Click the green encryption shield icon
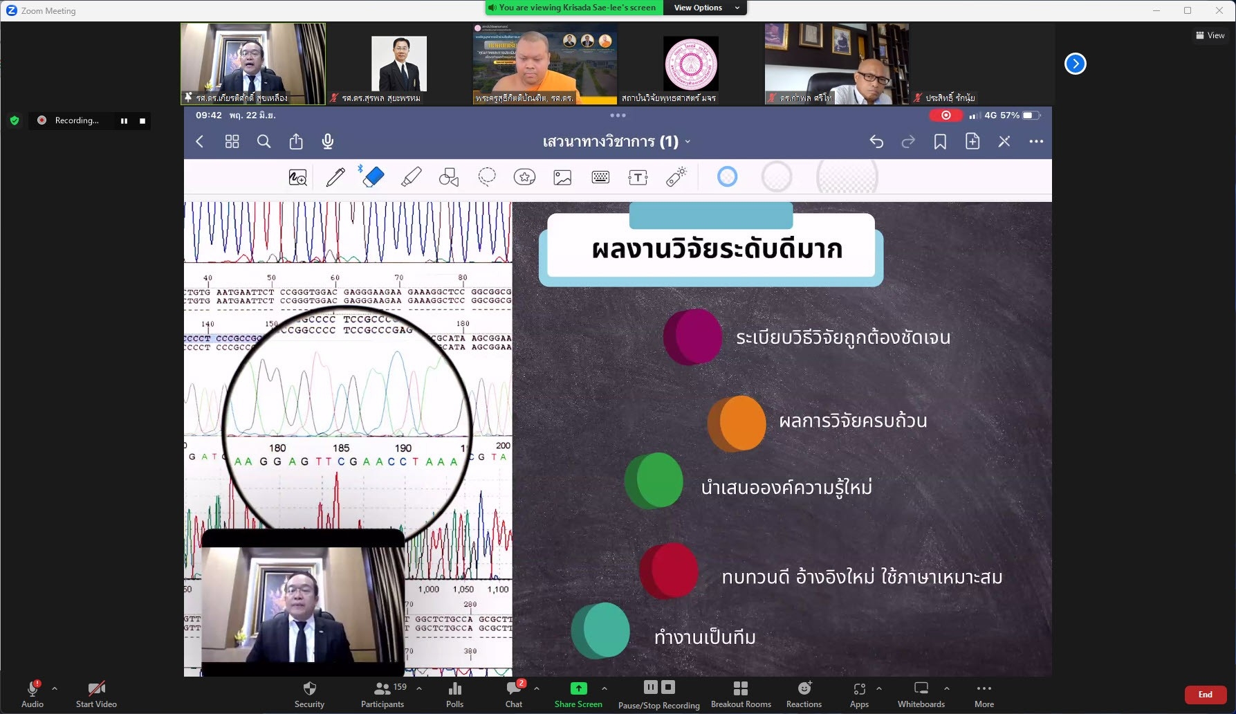The image size is (1236, 714). coord(15,121)
